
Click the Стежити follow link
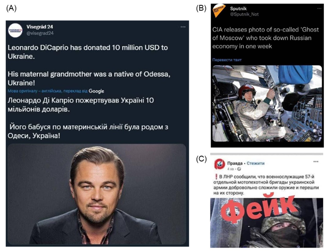click(255, 163)
